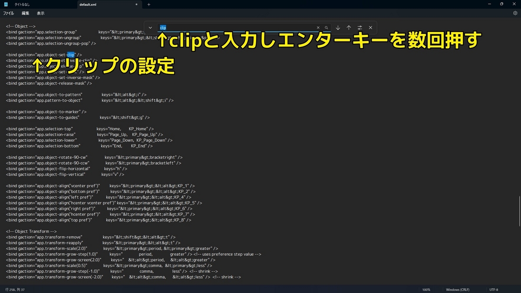
Task: Open search options with the filter icon
Action: tap(359, 27)
